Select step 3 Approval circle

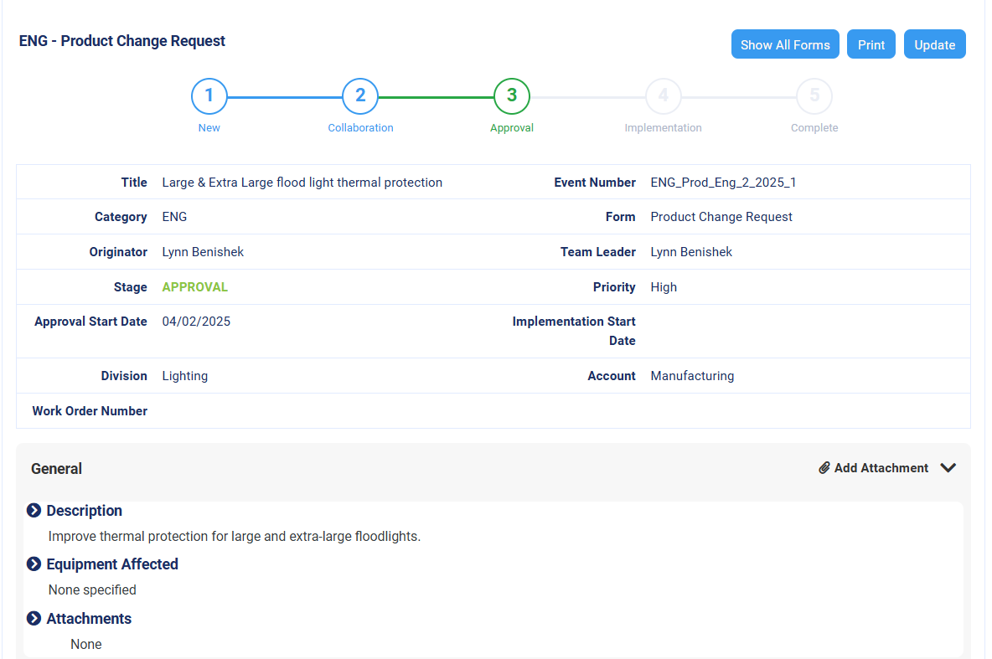[x=512, y=96]
